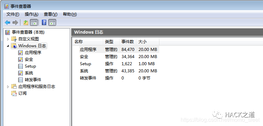Select the 应用程序 row in the list

(x=119, y=50)
